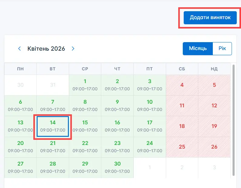The image size is (241, 188).
Task: Switch to Рік view
Action: (222, 49)
